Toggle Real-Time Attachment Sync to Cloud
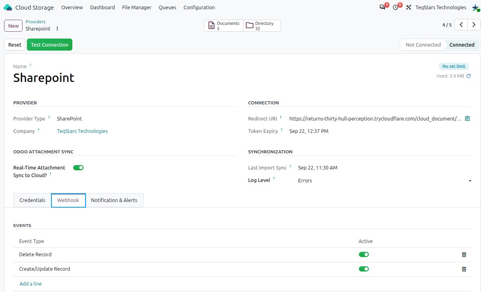Image resolution: width=481 pixels, height=292 pixels. pos(78,168)
